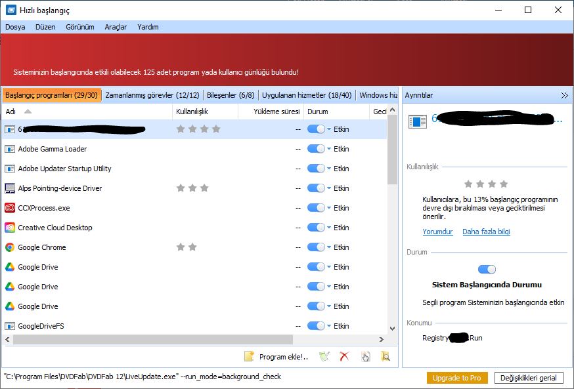Click the list's scroll down arrow

point(392,328)
